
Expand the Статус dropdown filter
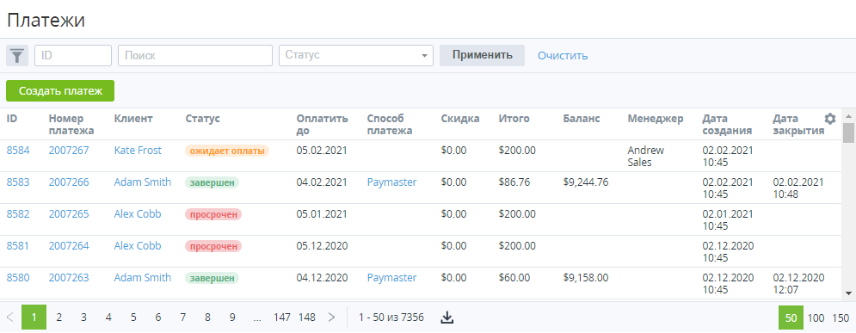[x=356, y=56]
